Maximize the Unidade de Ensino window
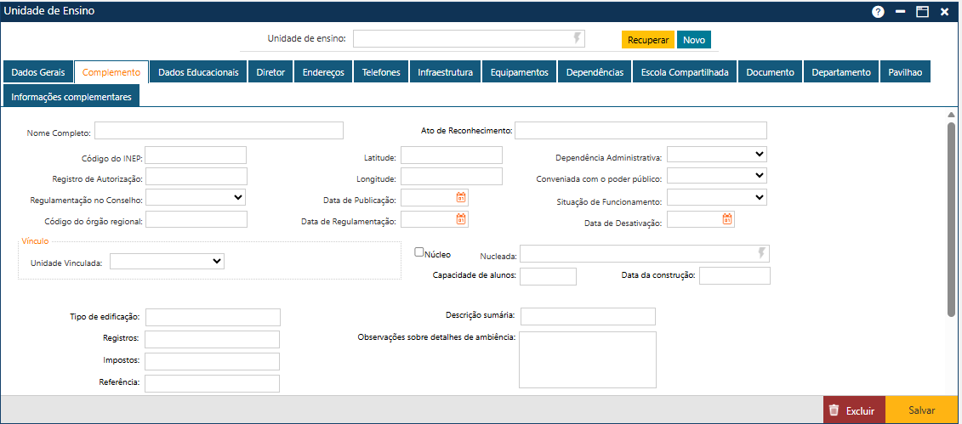This screenshot has width=962, height=424. (922, 12)
